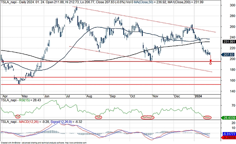Click the MACD value label -9.28058
Viewport: 236px width, 144px height.
pyautogui.click(x=229, y=137)
